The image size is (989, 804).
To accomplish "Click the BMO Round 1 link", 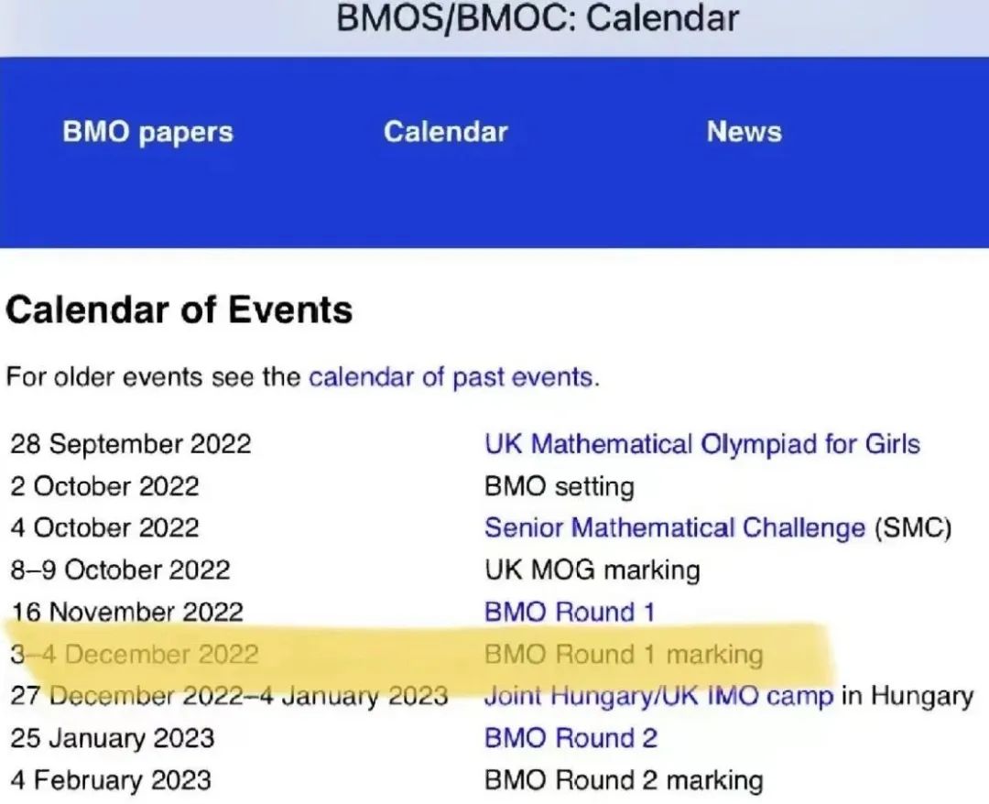I will pyautogui.click(x=569, y=612).
